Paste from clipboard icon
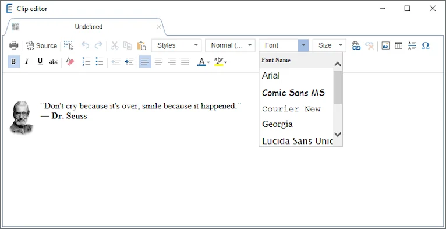 [141, 45]
